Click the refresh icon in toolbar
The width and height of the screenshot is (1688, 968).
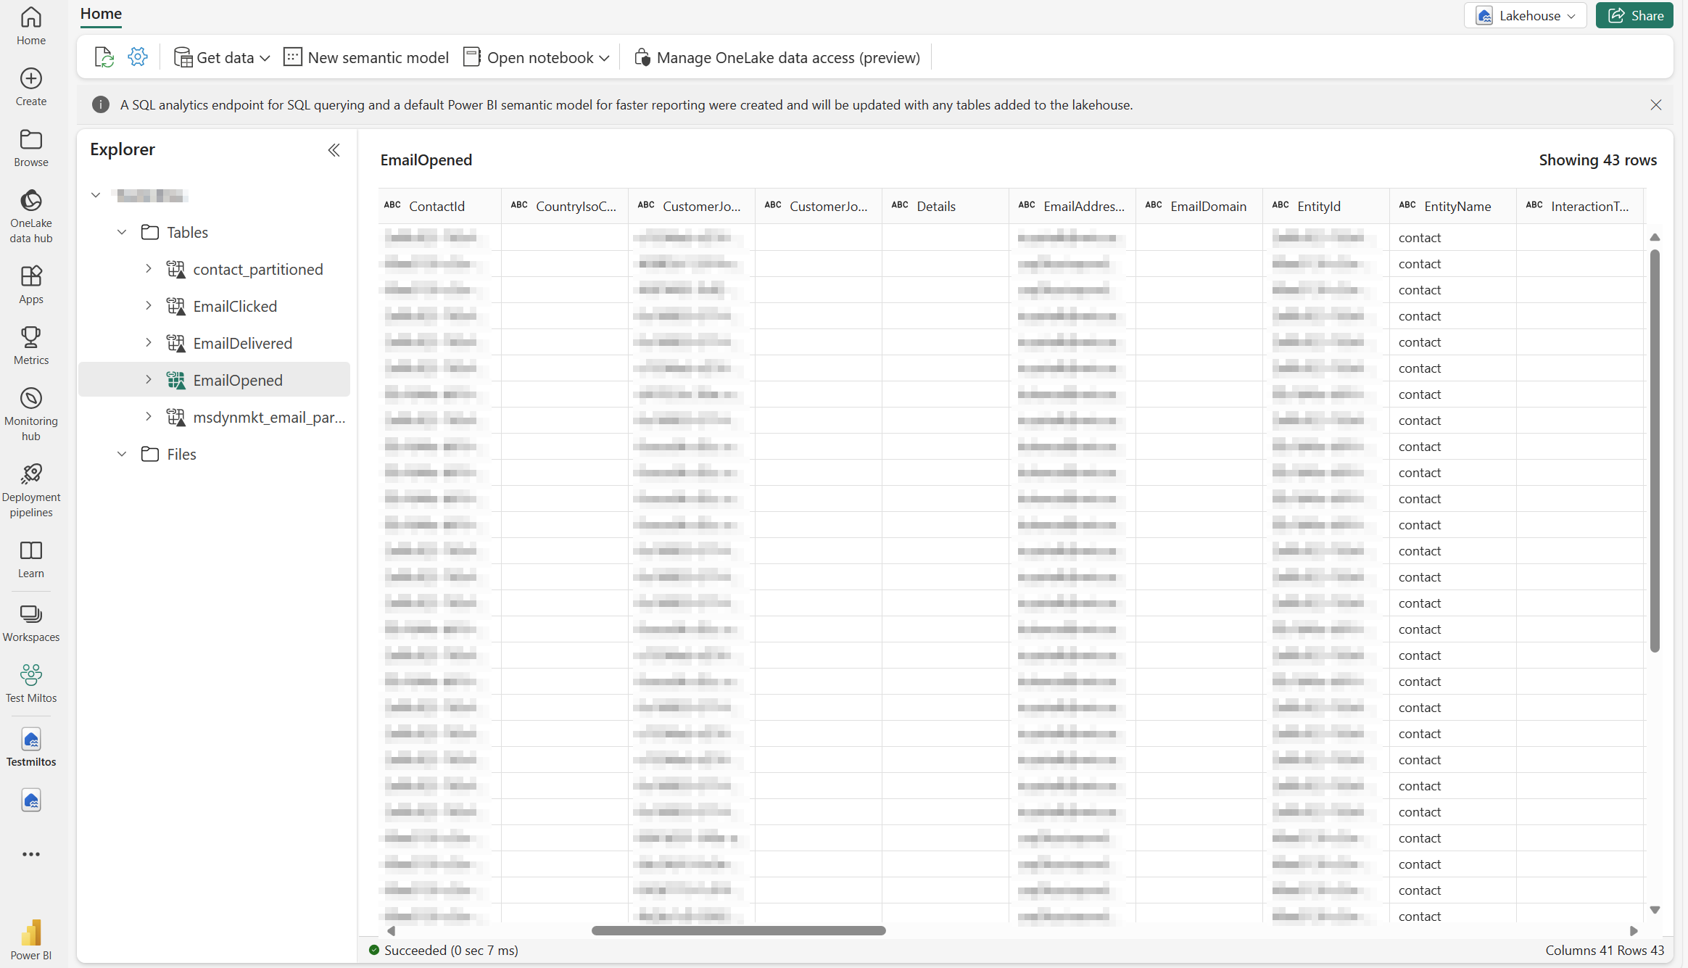click(104, 57)
